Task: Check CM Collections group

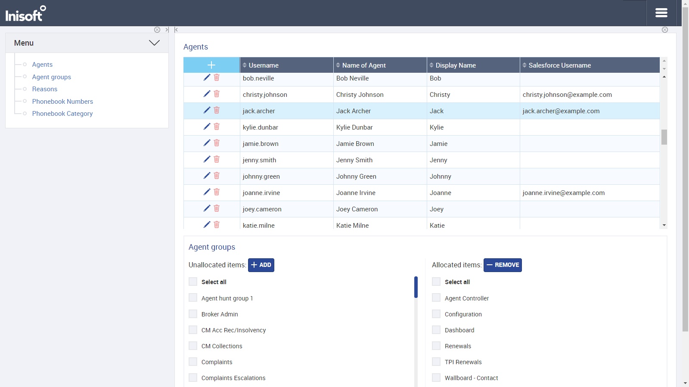Action: pyautogui.click(x=193, y=346)
